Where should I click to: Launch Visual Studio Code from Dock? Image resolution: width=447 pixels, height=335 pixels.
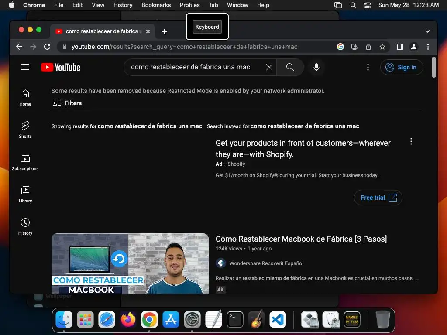click(278, 319)
